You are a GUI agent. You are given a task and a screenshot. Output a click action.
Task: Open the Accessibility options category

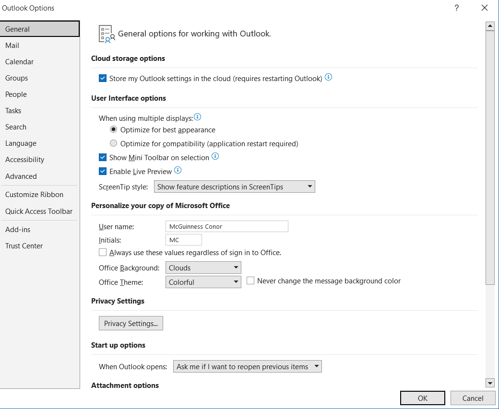click(40, 160)
